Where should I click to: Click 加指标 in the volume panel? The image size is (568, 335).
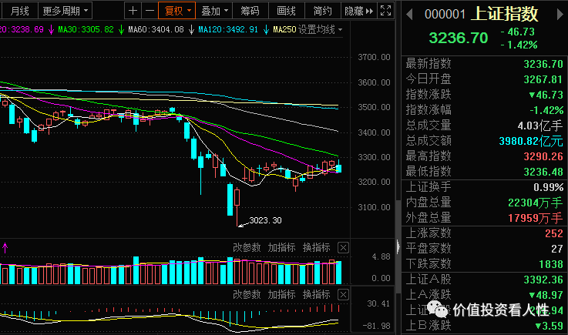(x=281, y=248)
